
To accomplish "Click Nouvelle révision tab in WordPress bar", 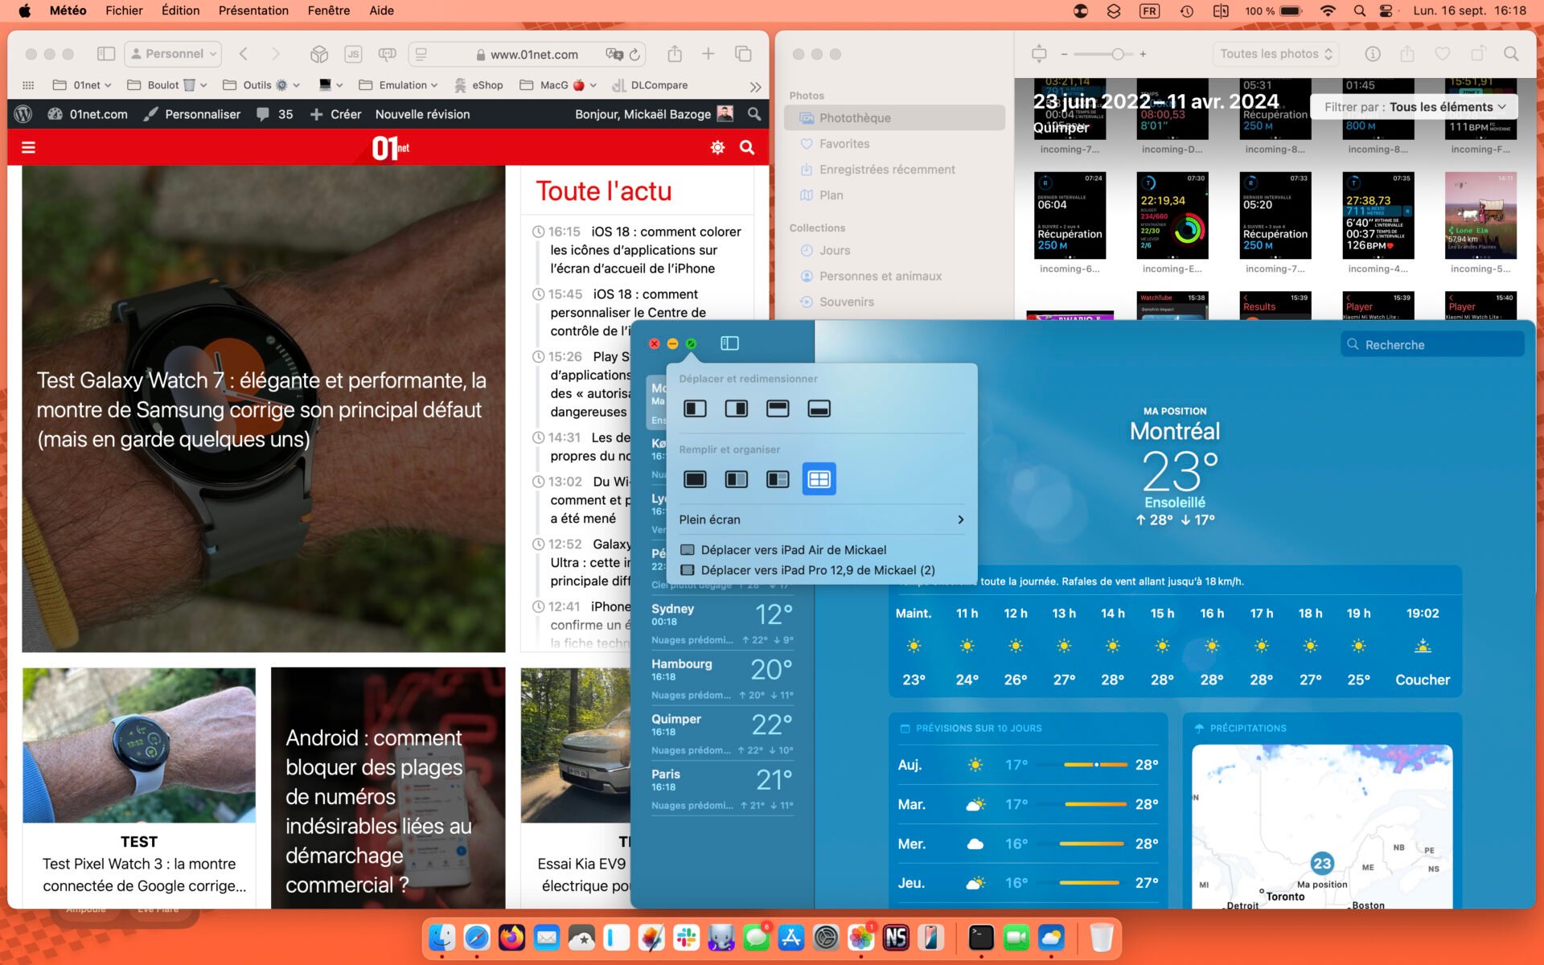I will [421, 113].
